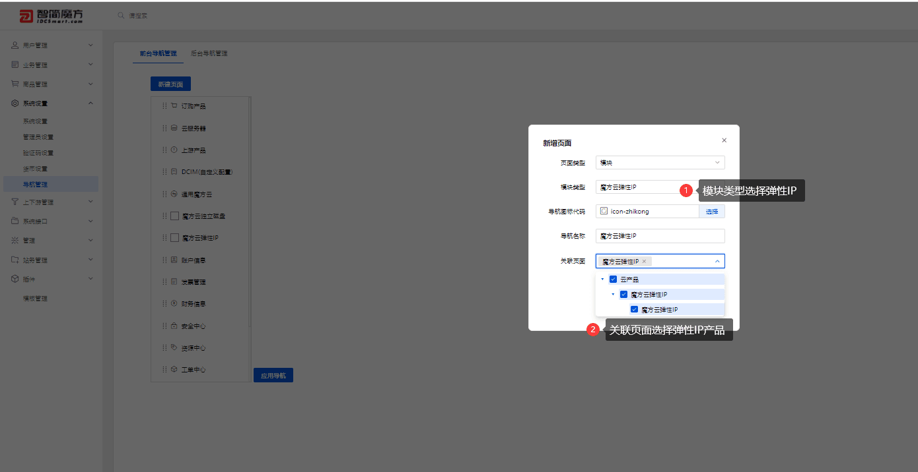918x472 pixels.
Task: Click the 系统设置 gear icon in sidebar
Action: 15,103
